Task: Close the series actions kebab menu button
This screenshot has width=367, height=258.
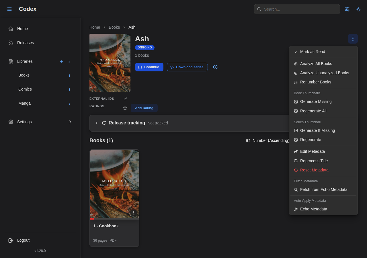Action: pos(353,39)
